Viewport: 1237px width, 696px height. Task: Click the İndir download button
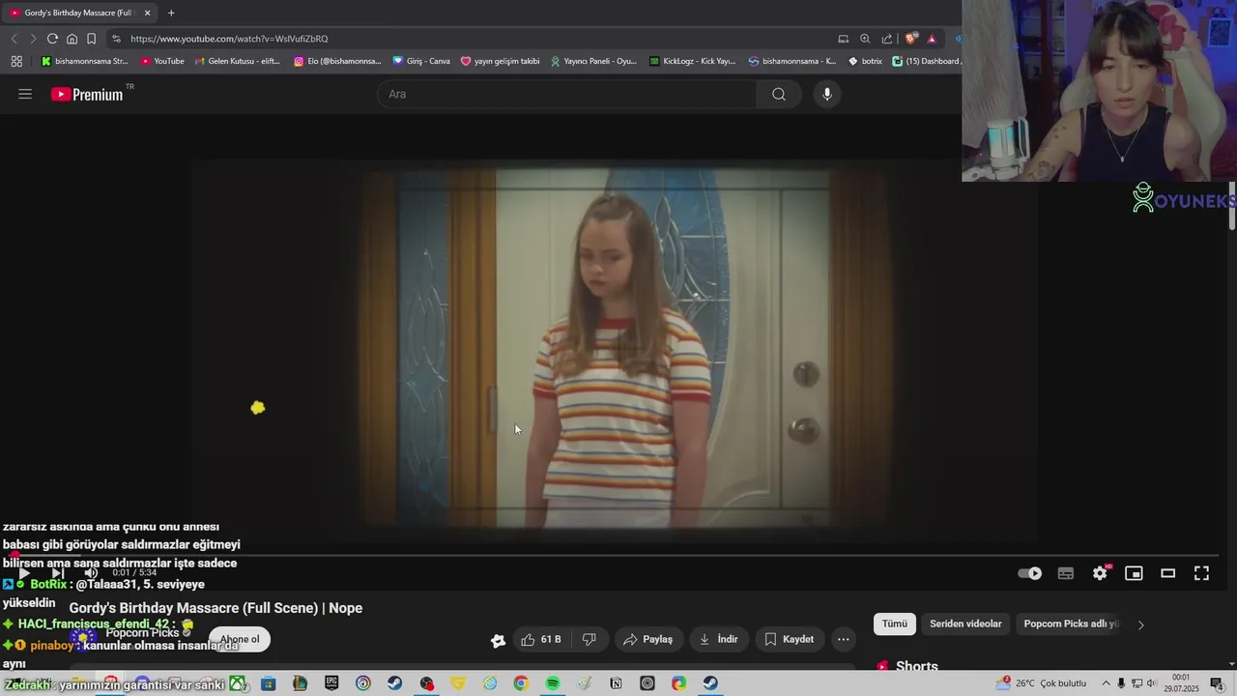tap(719, 639)
